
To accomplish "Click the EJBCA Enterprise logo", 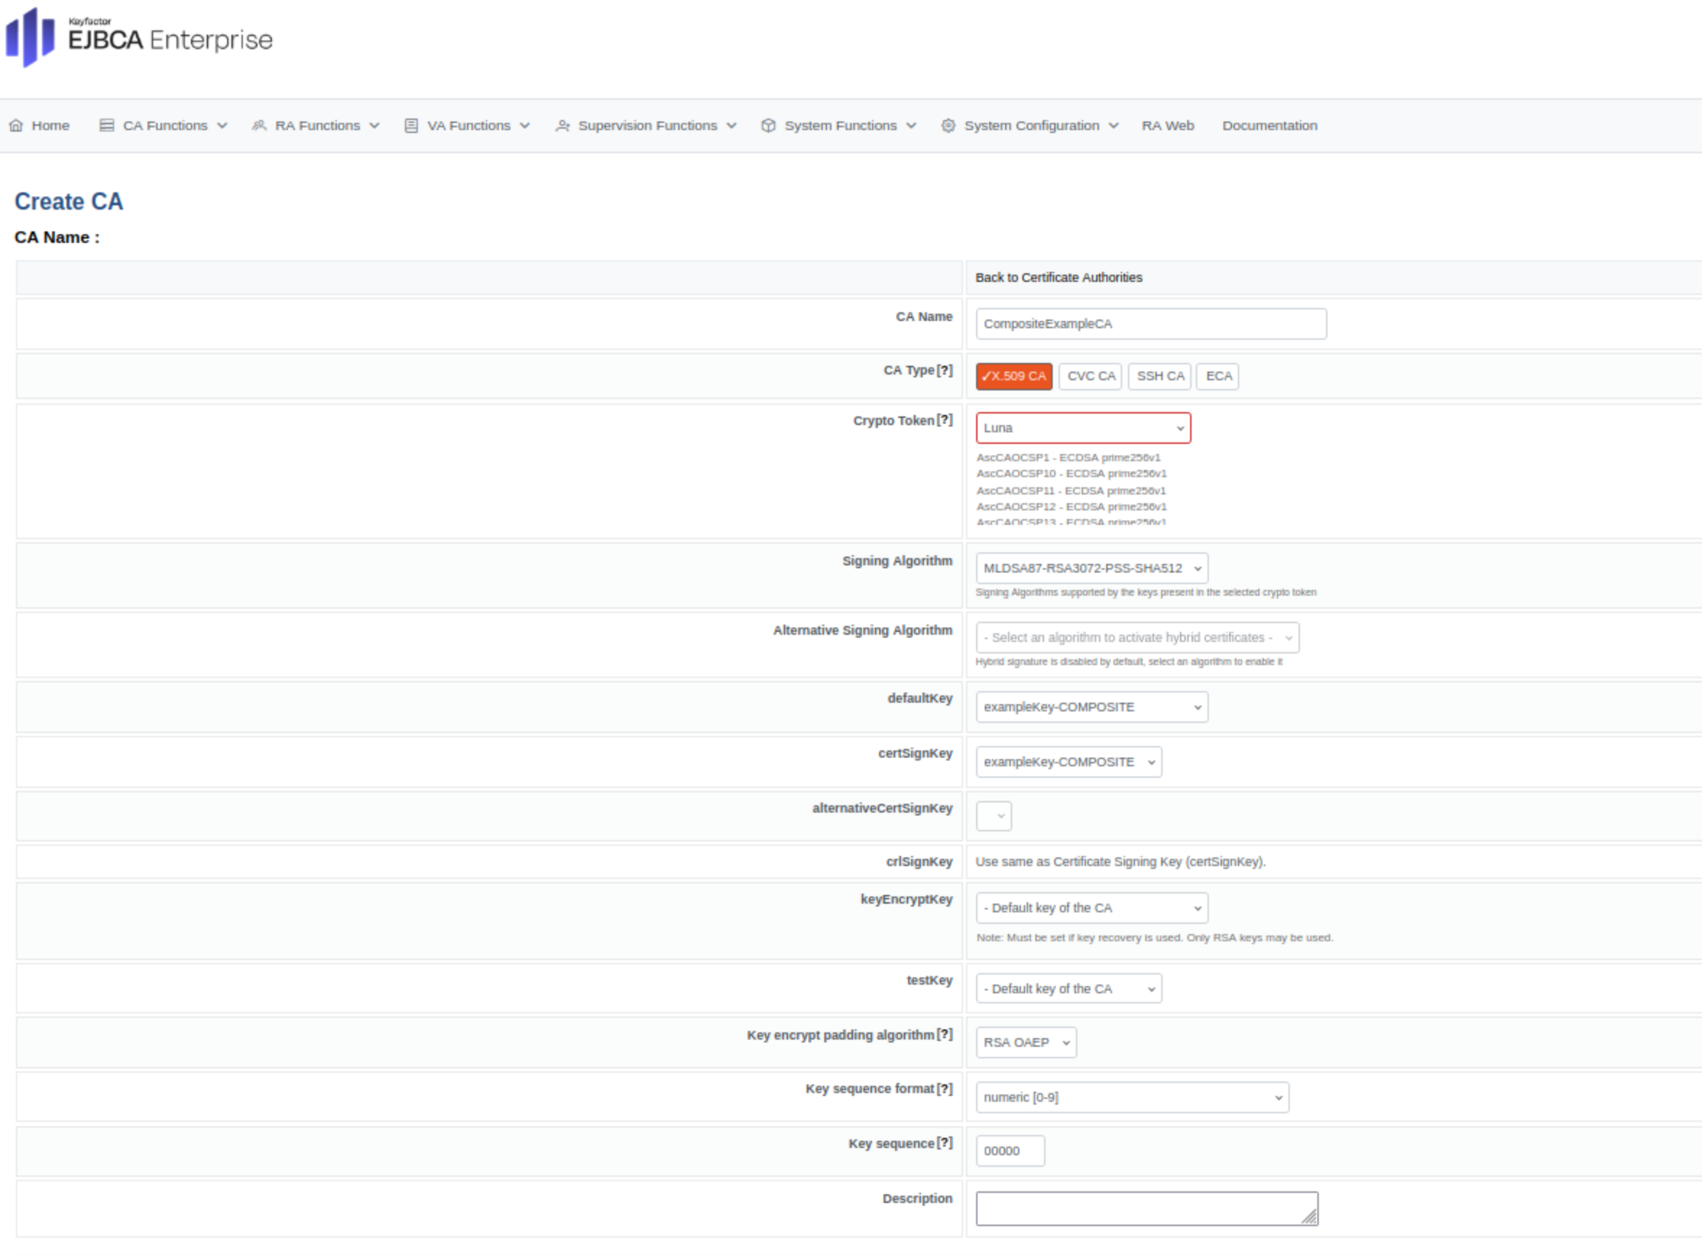I will [140, 38].
